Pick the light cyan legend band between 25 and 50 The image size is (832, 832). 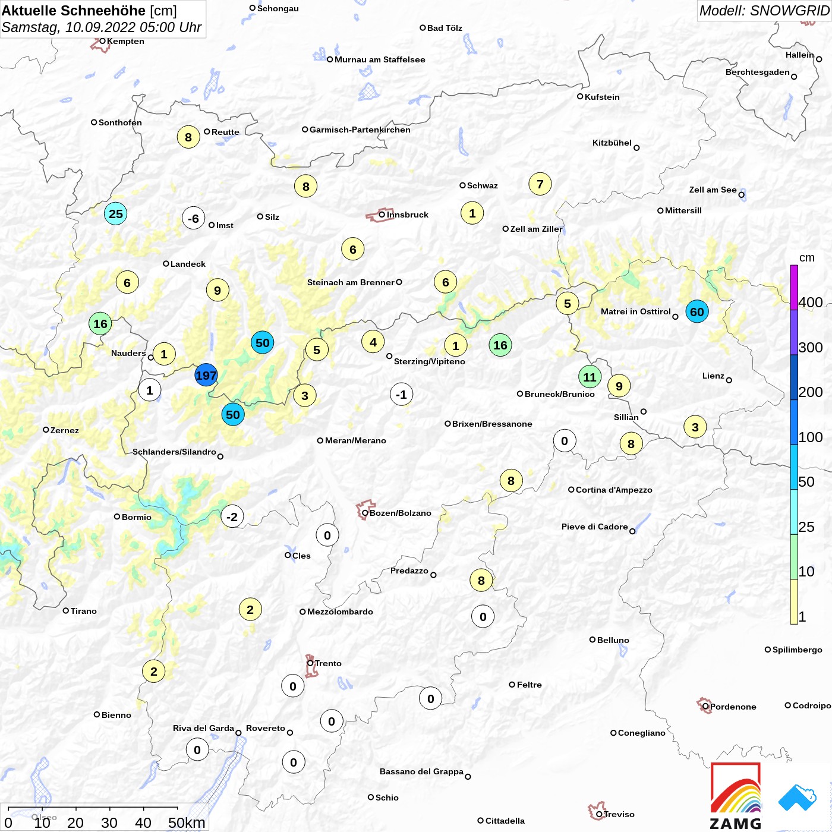[x=794, y=512]
